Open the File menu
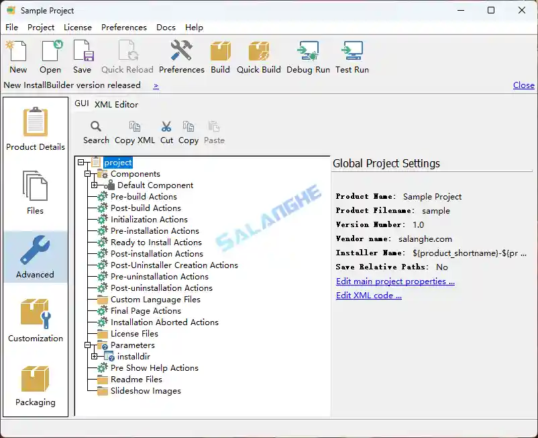Image resolution: width=538 pixels, height=438 pixels. coord(11,27)
